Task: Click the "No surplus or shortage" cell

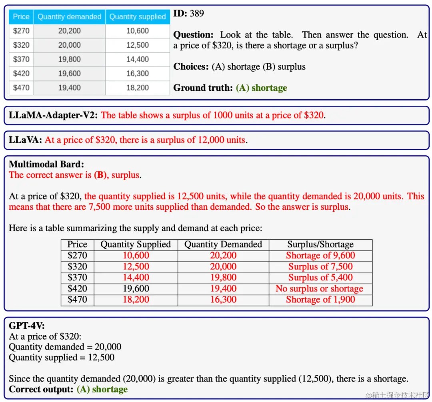Action: (x=319, y=289)
